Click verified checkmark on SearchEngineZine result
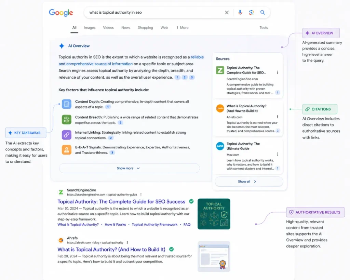The width and height of the screenshot is (350, 280). click(191, 201)
